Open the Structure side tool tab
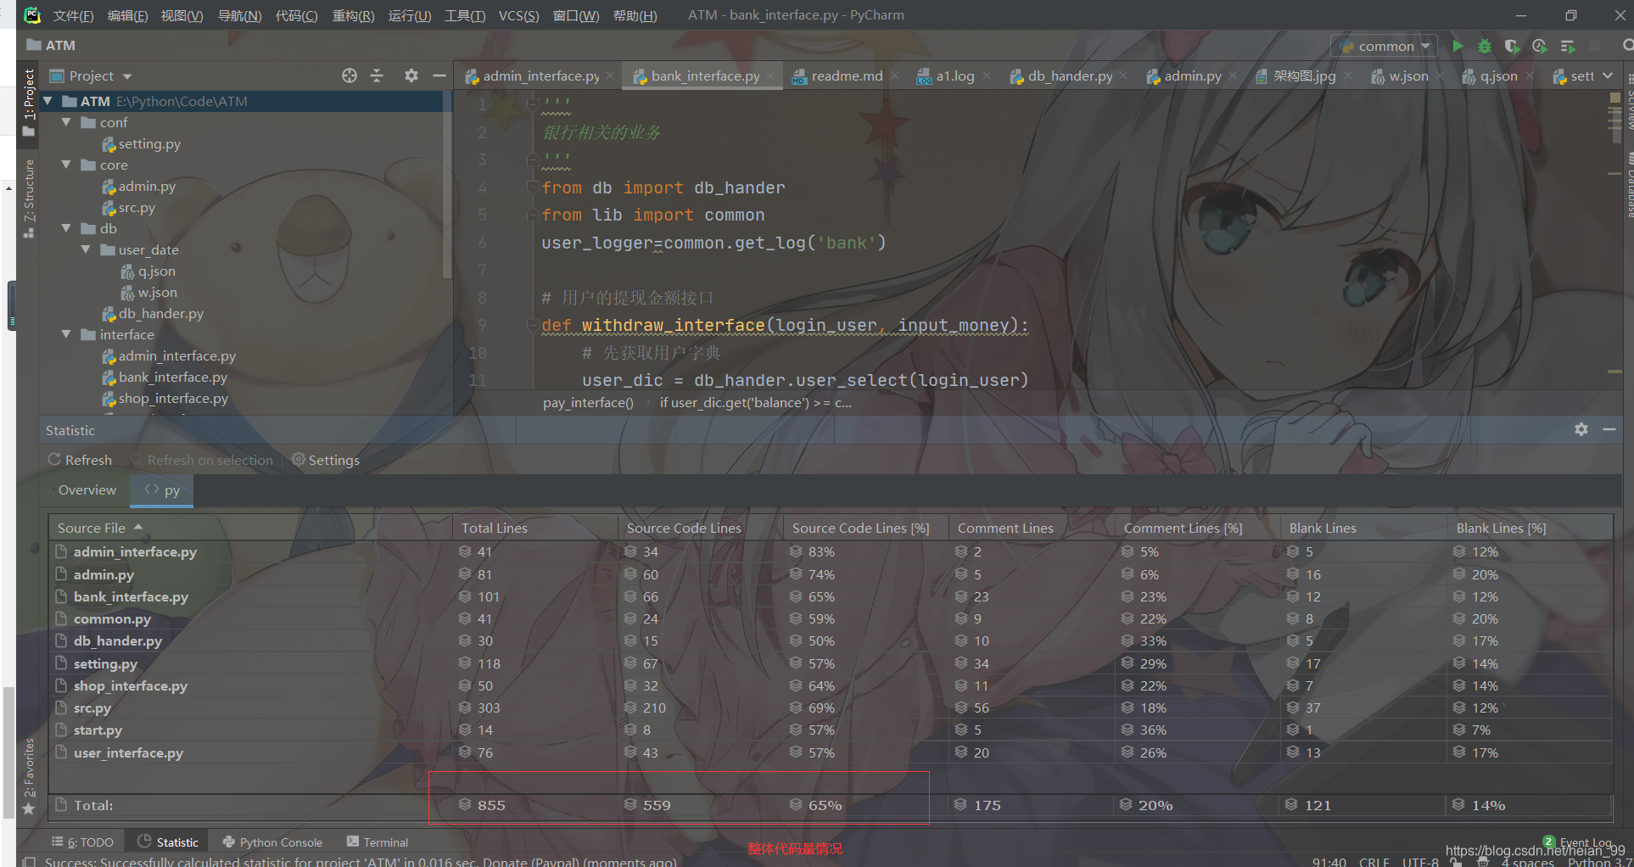 pos(29,198)
